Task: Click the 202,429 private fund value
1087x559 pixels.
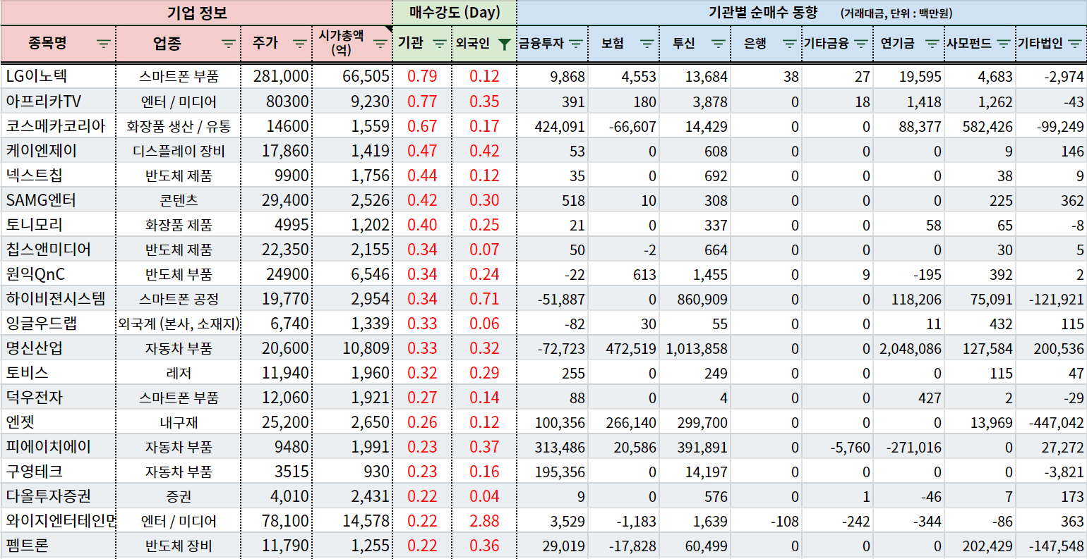Action: 980,546
